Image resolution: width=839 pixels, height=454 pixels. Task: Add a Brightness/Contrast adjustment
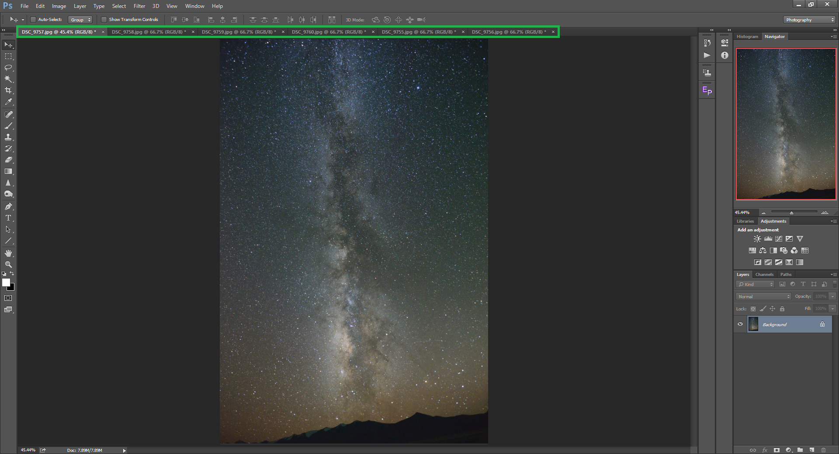click(757, 239)
